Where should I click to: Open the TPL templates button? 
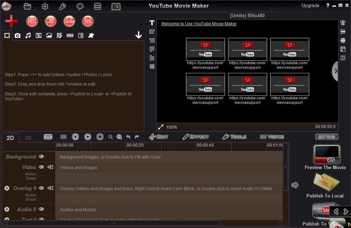[88, 21]
